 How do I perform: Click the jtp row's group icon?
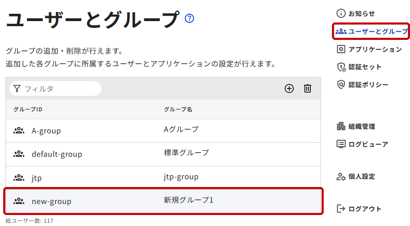[19, 178]
